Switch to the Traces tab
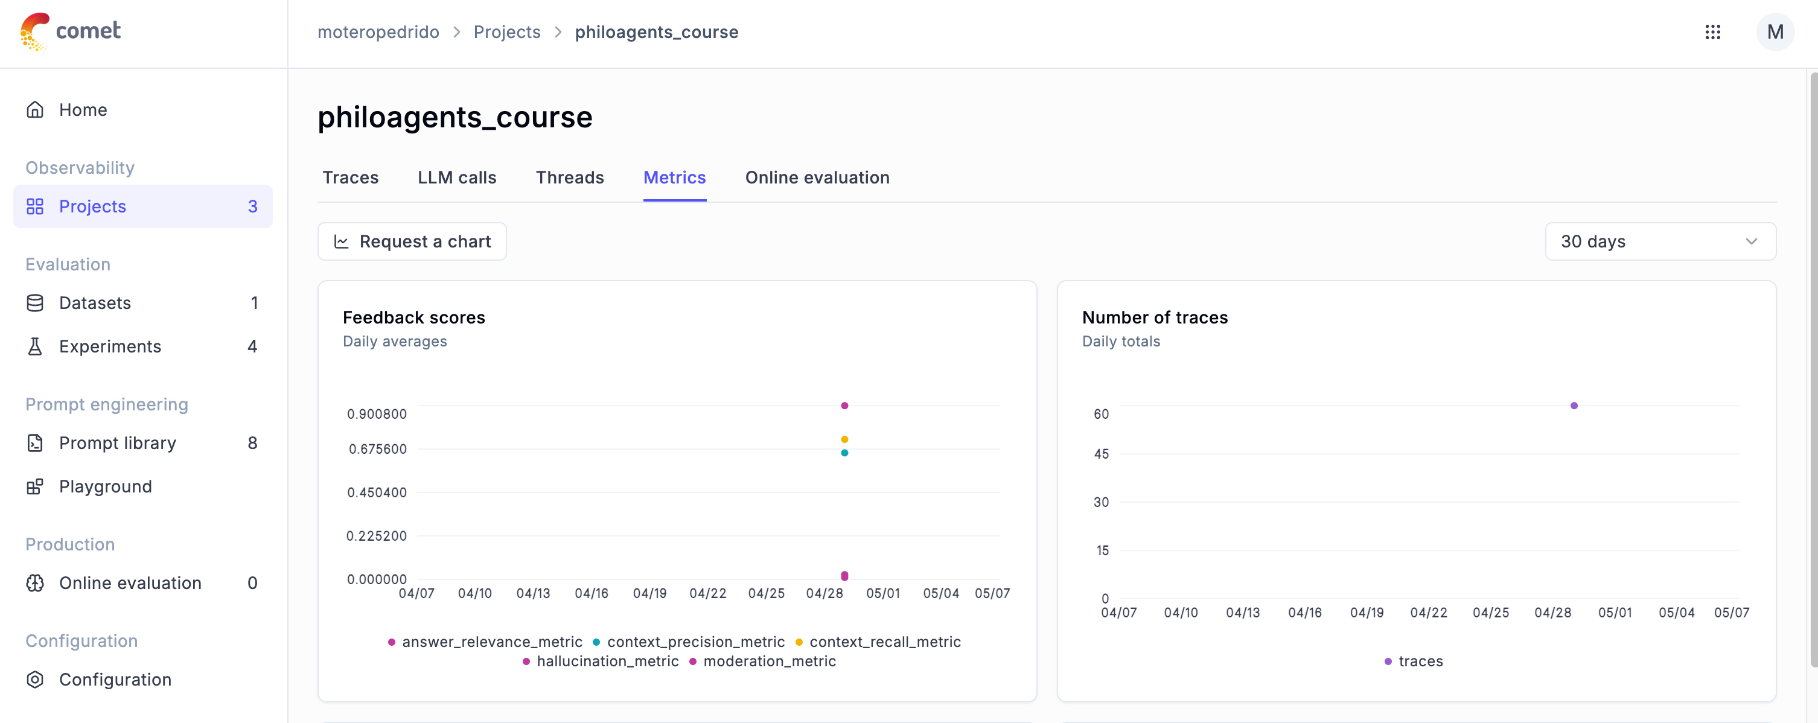The width and height of the screenshot is (1818, 723). (x=350, y=178)
